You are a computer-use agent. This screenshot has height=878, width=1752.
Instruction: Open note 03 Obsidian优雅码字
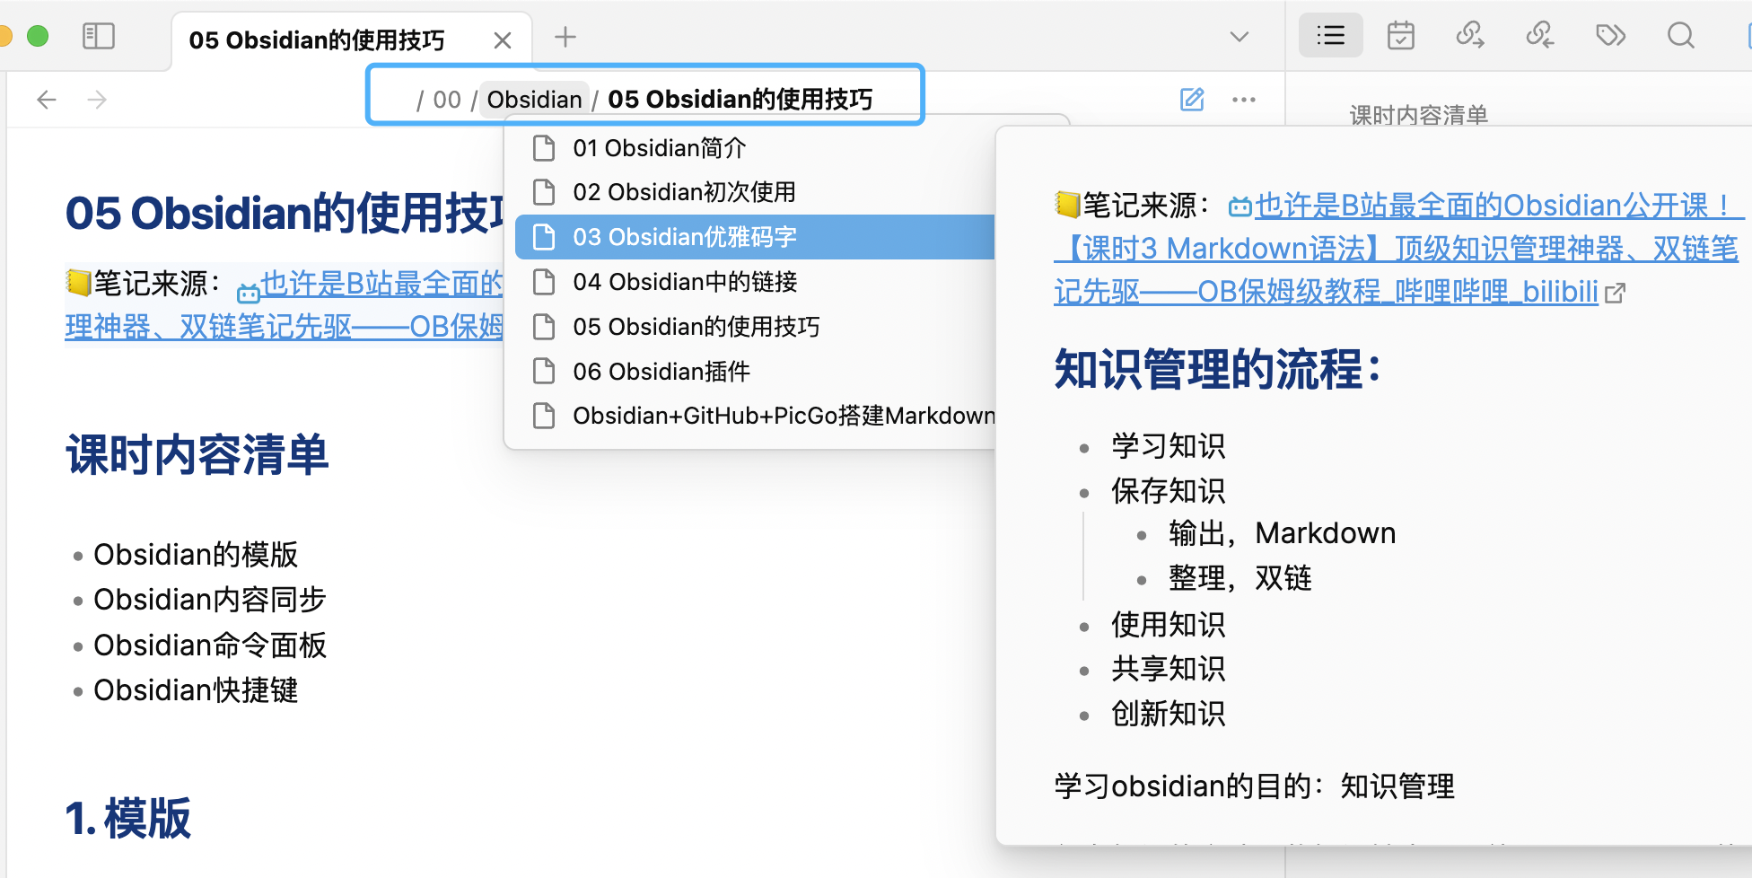(x=754, y=237)
